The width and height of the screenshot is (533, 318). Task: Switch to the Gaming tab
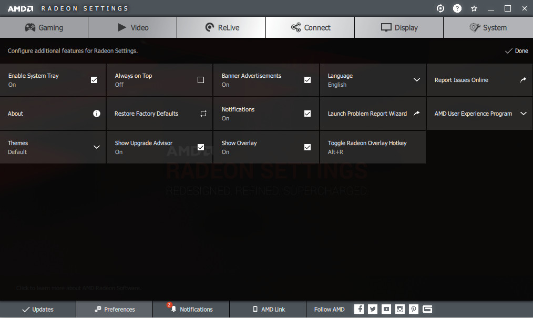click(x=44, y=27)
